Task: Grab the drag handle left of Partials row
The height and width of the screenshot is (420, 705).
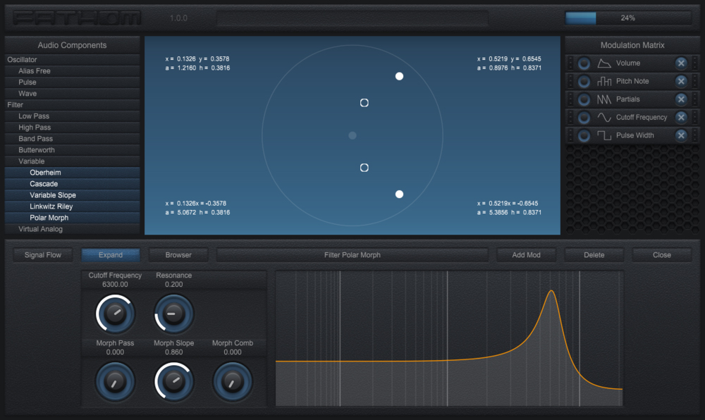Action: [x=570, y=99]
